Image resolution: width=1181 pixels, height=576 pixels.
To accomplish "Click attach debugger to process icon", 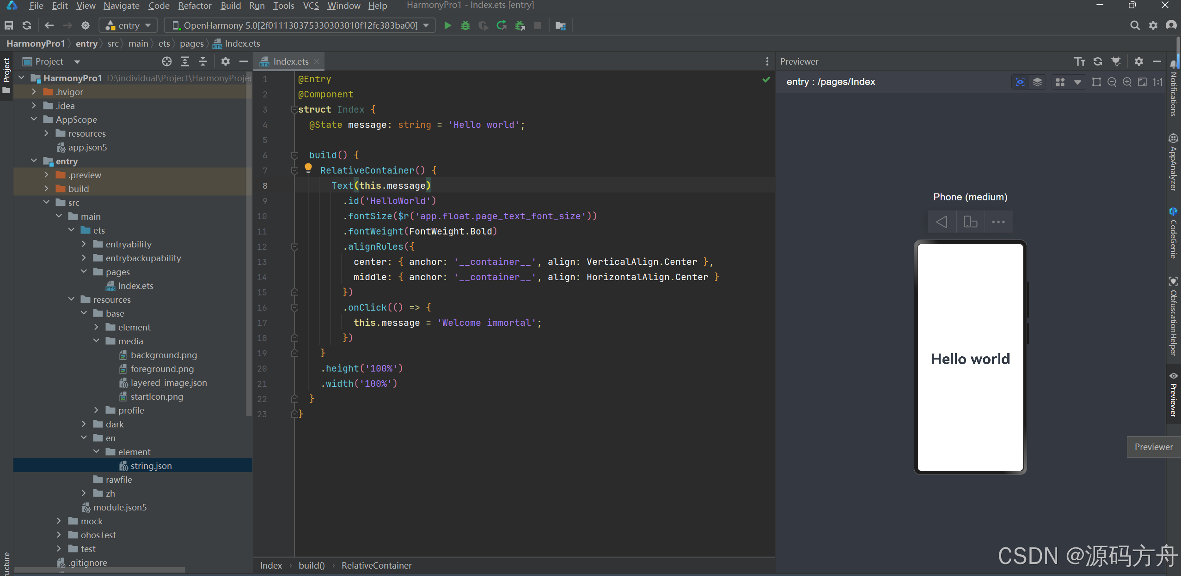I will click(x=520, y=25).
